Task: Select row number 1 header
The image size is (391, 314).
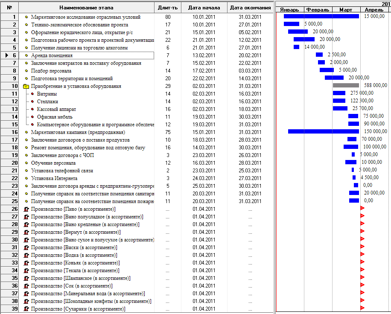Action: [9, 17]
